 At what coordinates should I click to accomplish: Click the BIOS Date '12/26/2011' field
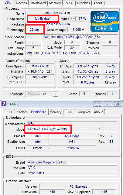[x=72, y=173]
